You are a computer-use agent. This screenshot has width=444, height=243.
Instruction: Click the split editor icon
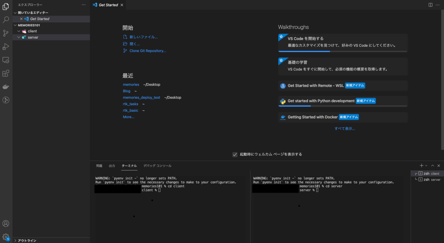pos(430,5)
